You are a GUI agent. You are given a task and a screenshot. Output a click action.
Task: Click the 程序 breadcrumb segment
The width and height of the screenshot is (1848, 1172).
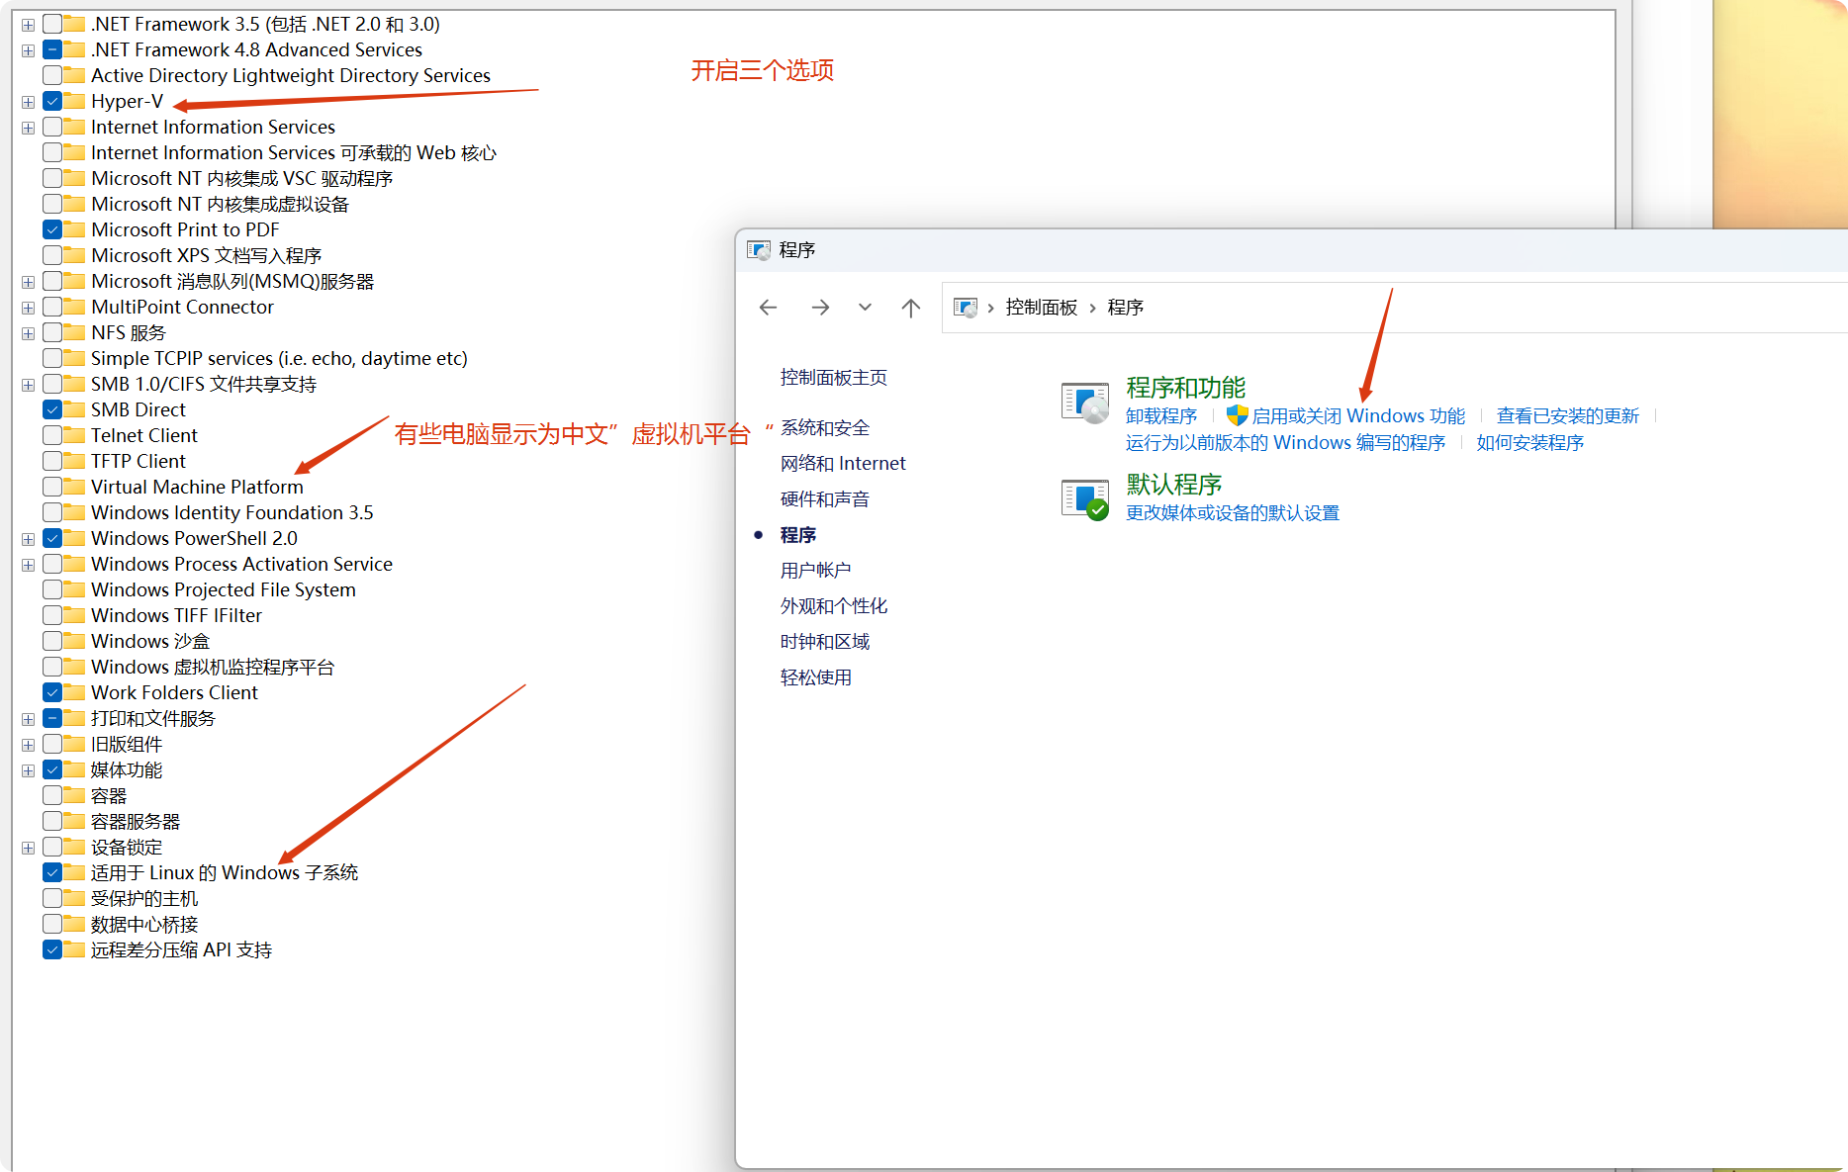click(x=1126, y=308)
